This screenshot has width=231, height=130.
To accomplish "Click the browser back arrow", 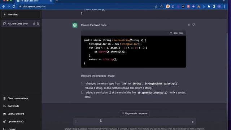I will [4, 6].
